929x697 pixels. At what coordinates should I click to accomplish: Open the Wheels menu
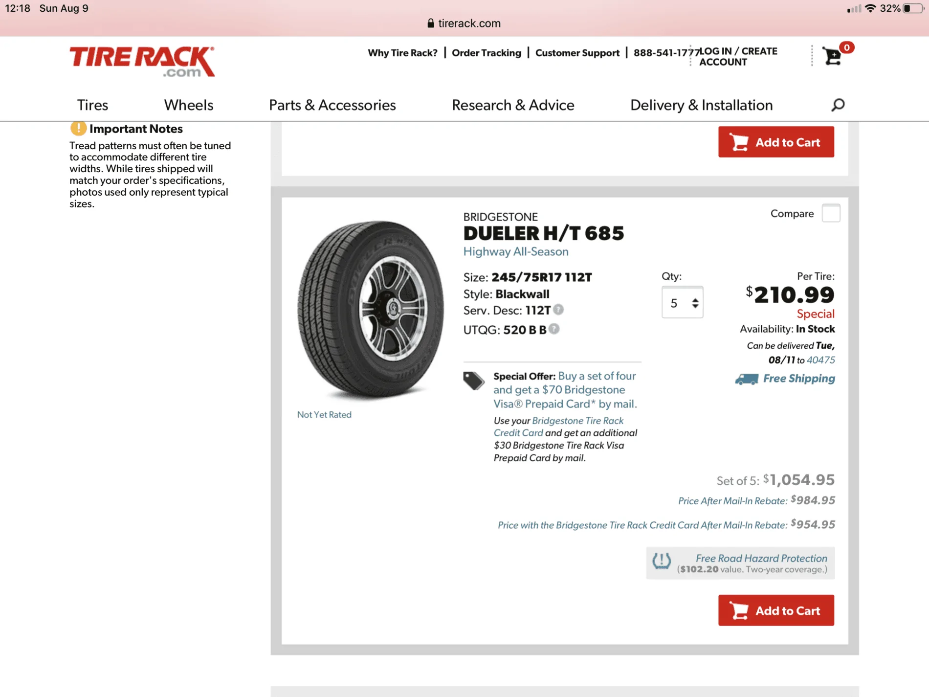click(189, 105)
